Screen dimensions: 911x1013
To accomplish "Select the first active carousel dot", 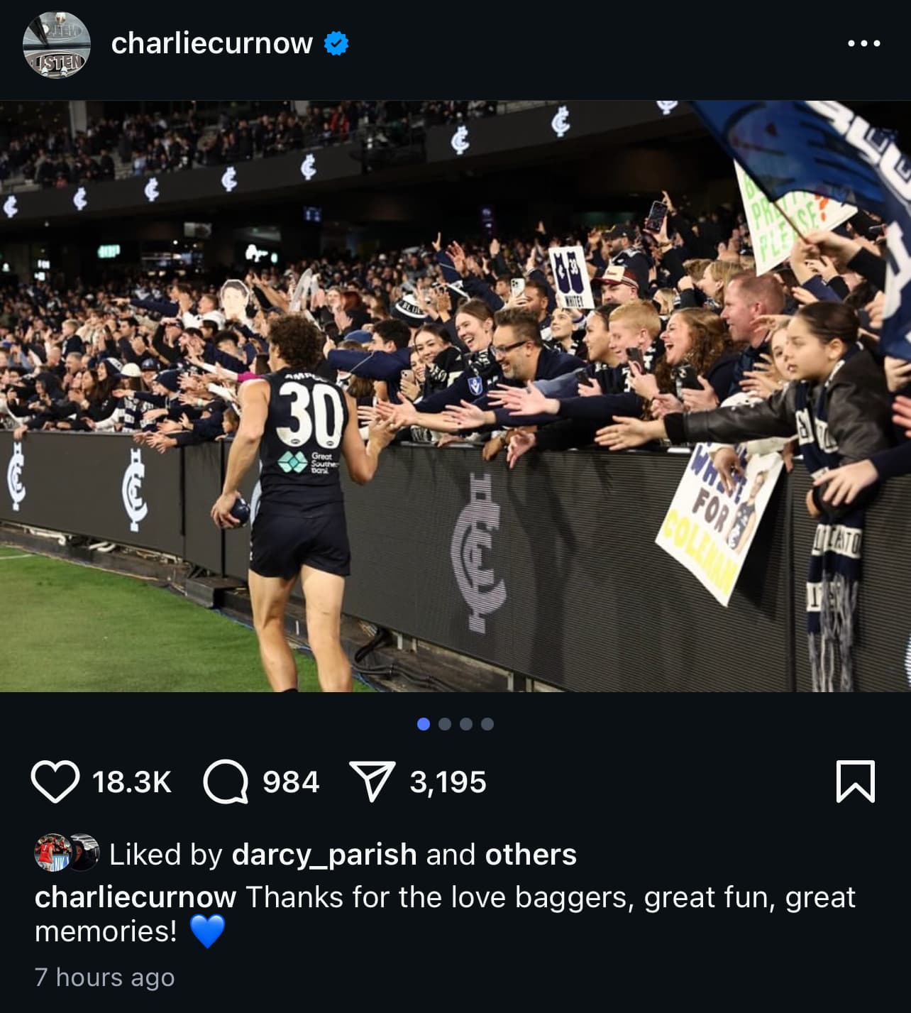I will point(424,724).
